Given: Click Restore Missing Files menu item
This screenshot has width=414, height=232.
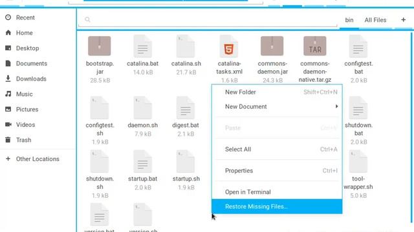Looking at the screenshot, I should tap(277, 206).
